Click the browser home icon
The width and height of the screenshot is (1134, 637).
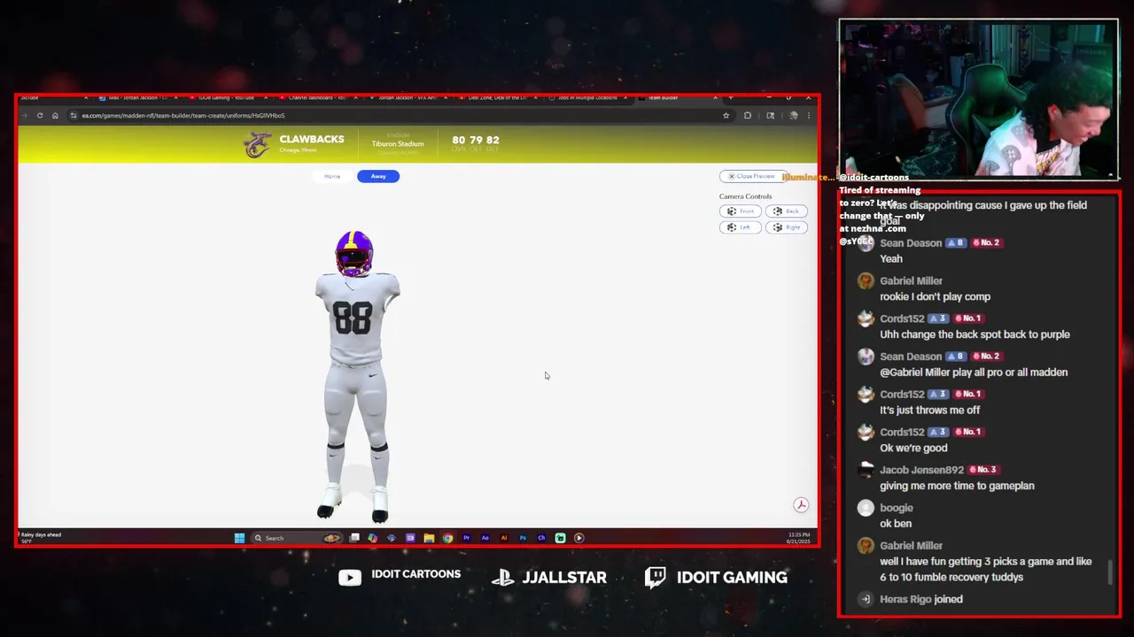(x=55, y=115)
